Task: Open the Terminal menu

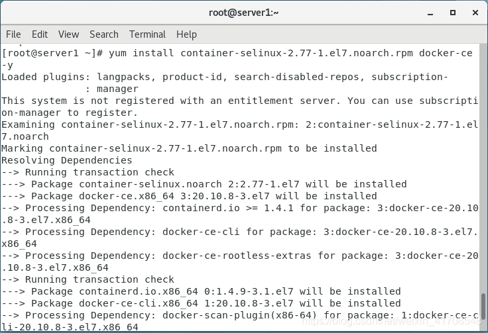Action: coord(147,34)
